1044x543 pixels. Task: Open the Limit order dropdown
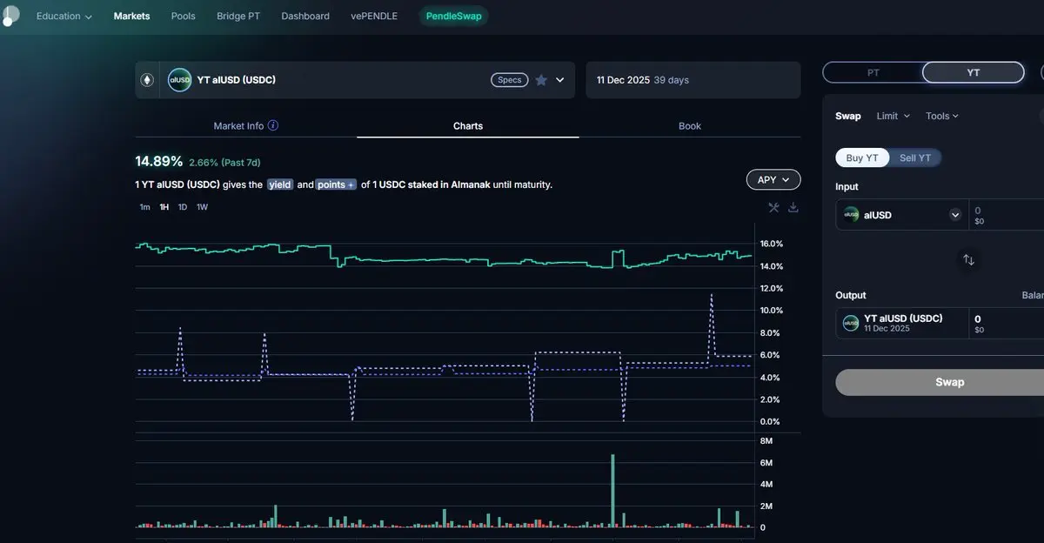[x=893, y=116]
